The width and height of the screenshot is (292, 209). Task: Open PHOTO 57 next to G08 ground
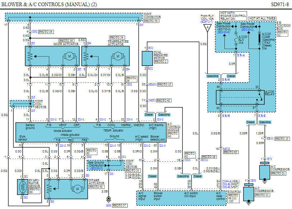[x=119, y=205]
